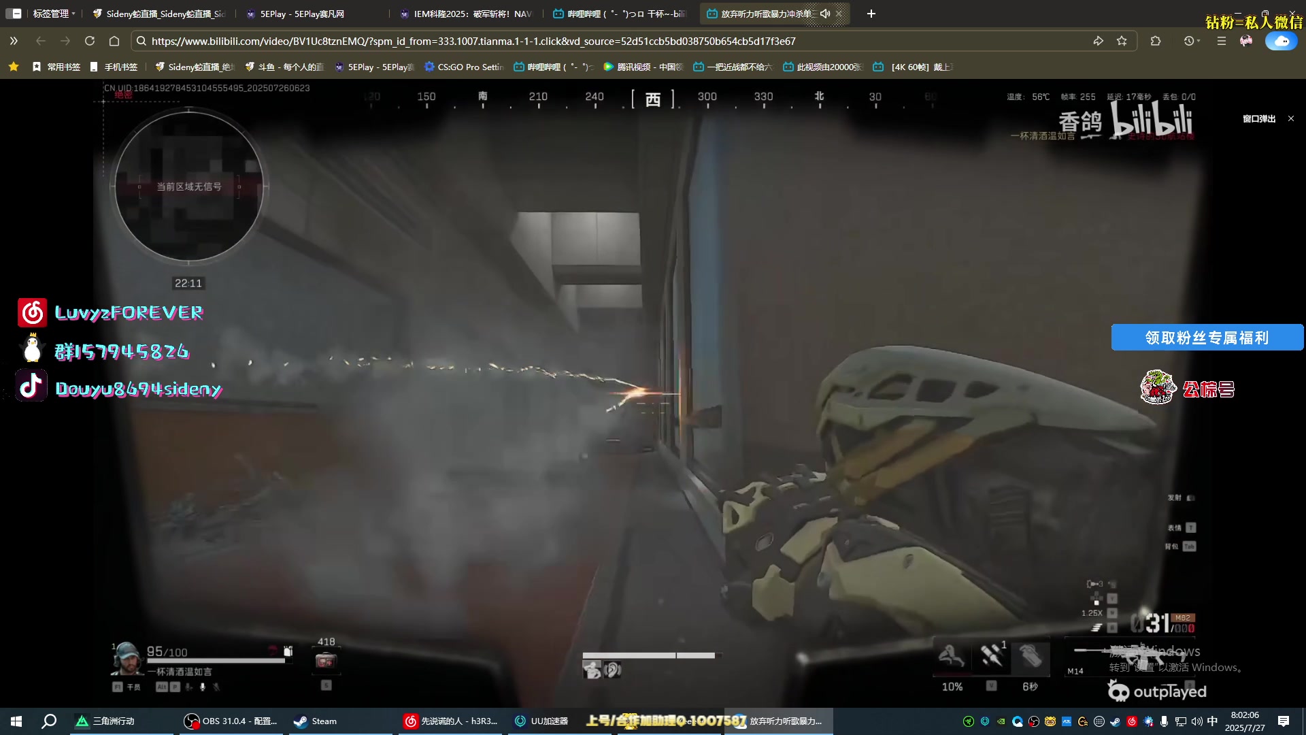Go back to previous page
The height and width of the screenshot is (735, 1306).
(41, 41)
